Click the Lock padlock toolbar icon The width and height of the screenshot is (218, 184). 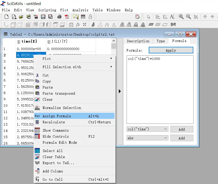click(x=90, y=17)
